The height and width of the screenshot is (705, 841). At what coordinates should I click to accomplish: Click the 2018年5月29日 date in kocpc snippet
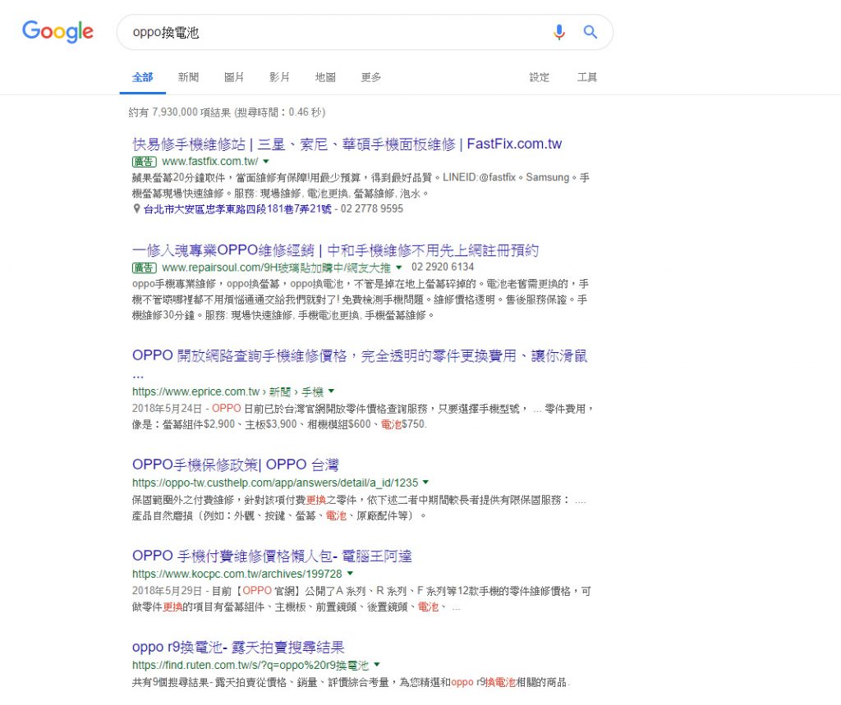[x=167, y=591]
